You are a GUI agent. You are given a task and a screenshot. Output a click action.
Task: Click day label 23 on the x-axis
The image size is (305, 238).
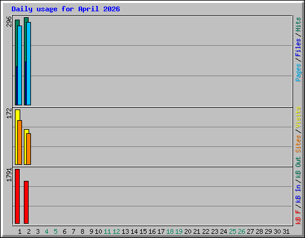click(x=214, y=231)
